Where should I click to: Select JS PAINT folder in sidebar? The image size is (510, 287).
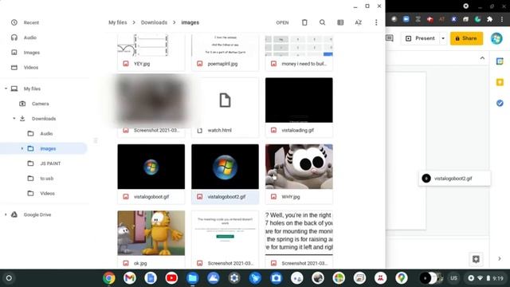tap(50, 163)
